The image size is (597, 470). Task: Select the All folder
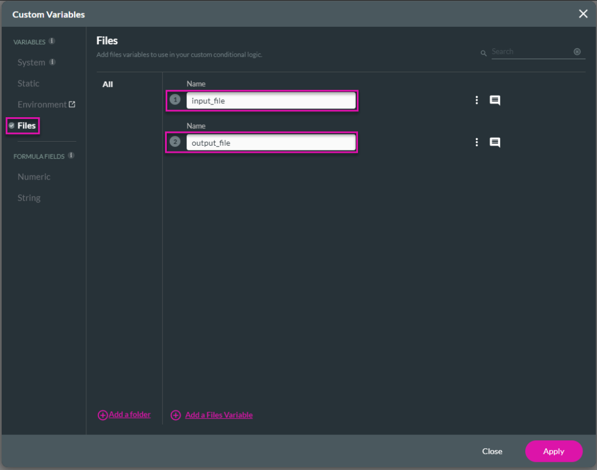tap(108, 84)
